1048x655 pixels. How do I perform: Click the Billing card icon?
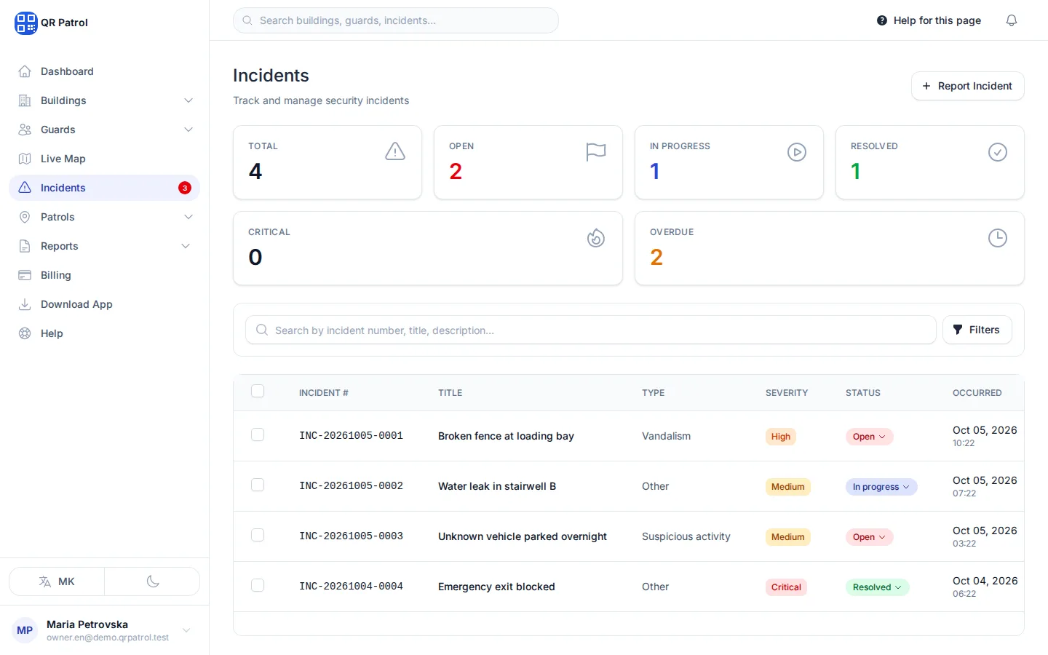[25, 275]
